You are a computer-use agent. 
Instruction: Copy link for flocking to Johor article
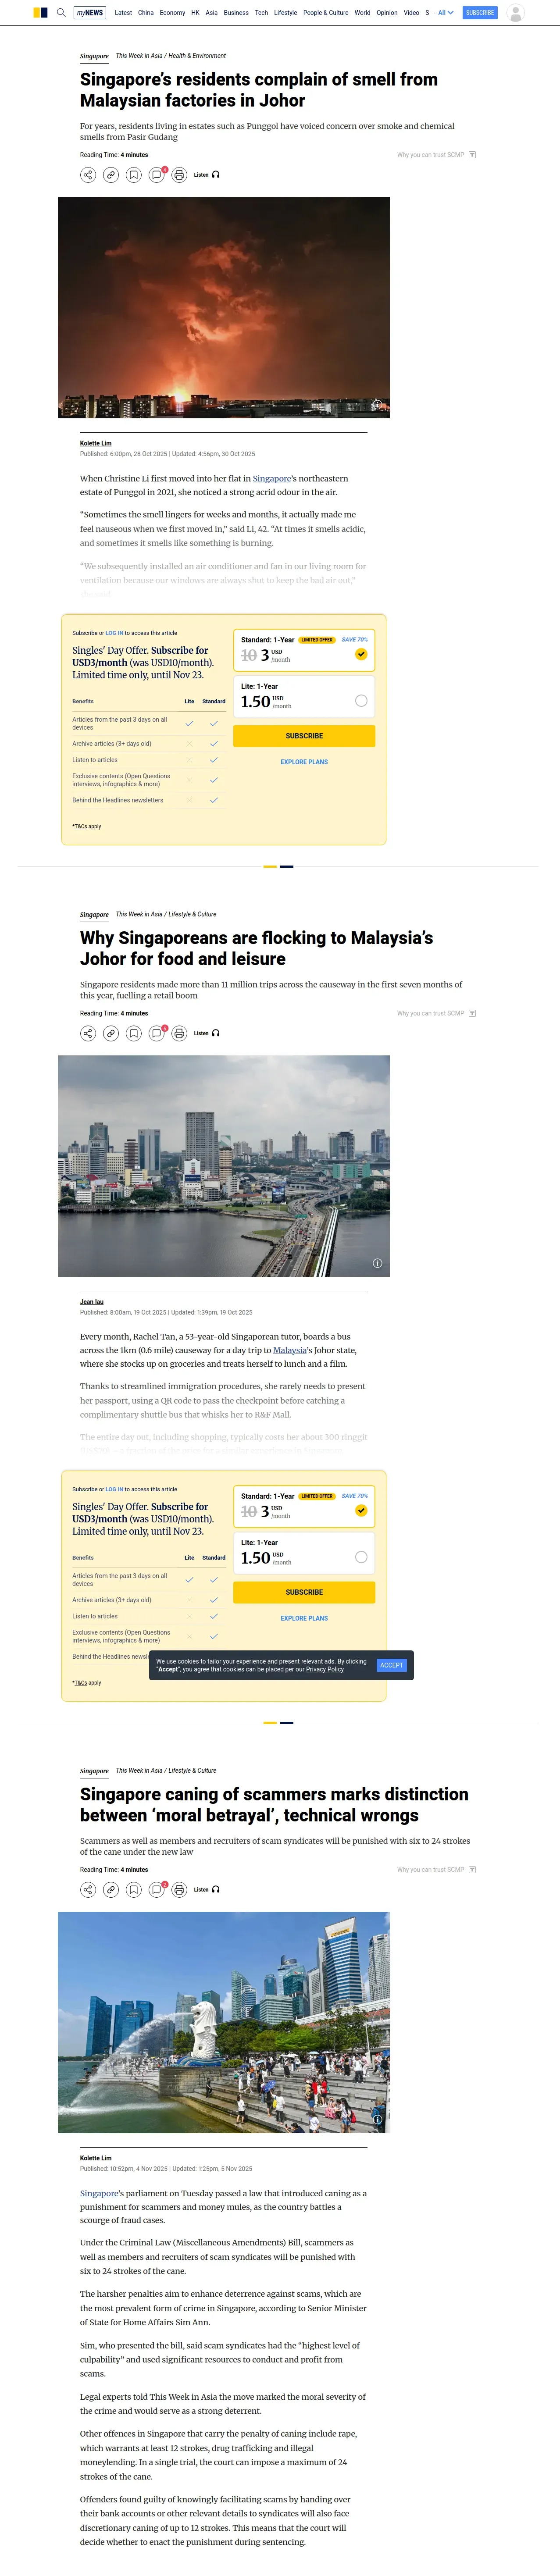point(111,1033)
